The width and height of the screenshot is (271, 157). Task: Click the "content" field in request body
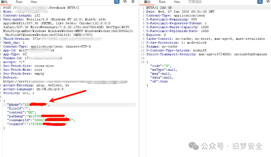pos(22,112)
